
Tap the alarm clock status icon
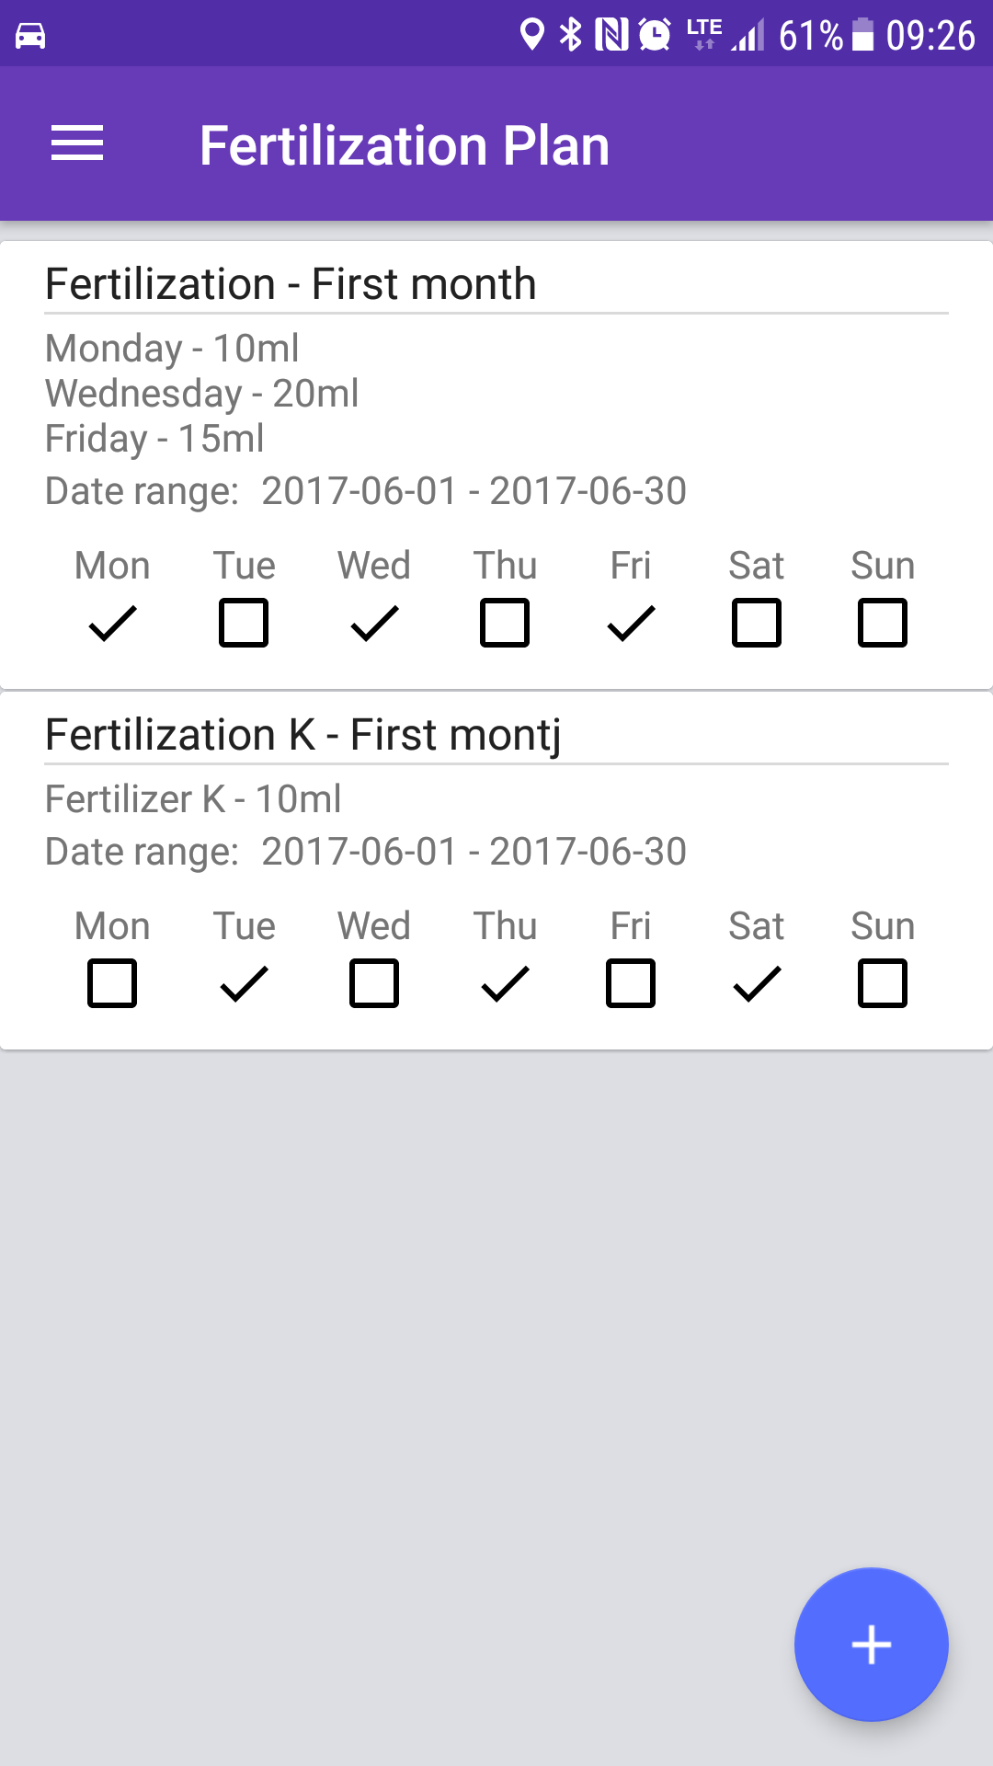(x=655, y=35)
